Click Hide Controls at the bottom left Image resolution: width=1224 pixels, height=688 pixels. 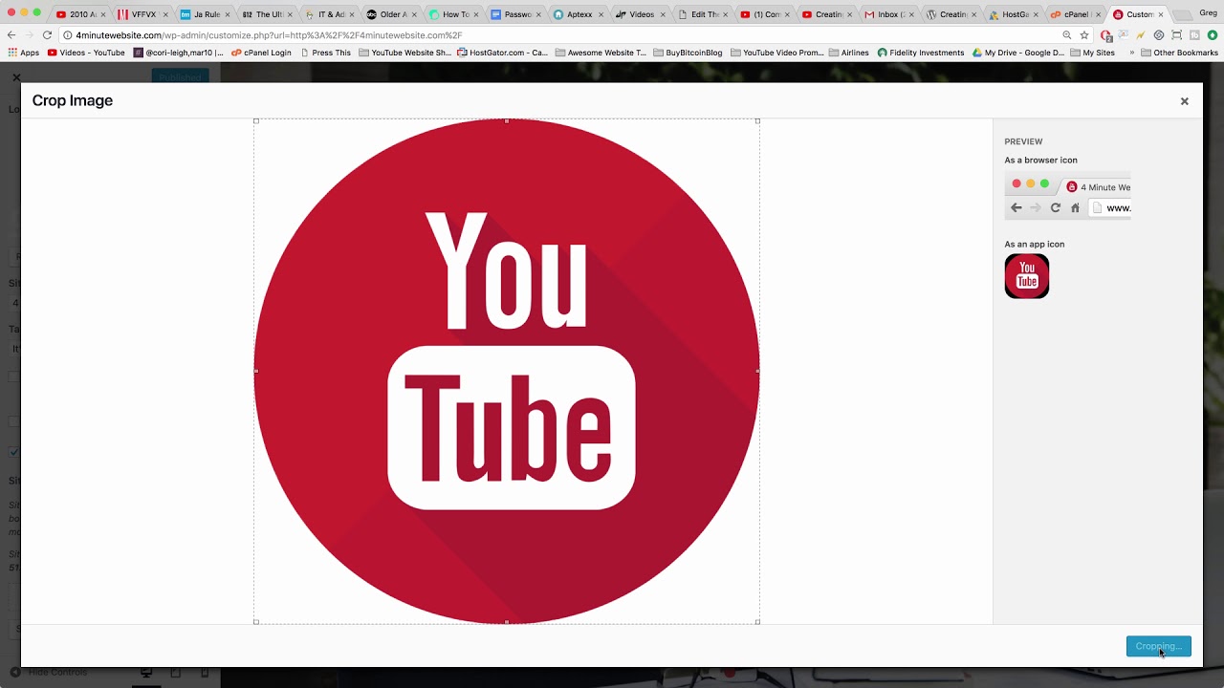[x=59, y=672]
